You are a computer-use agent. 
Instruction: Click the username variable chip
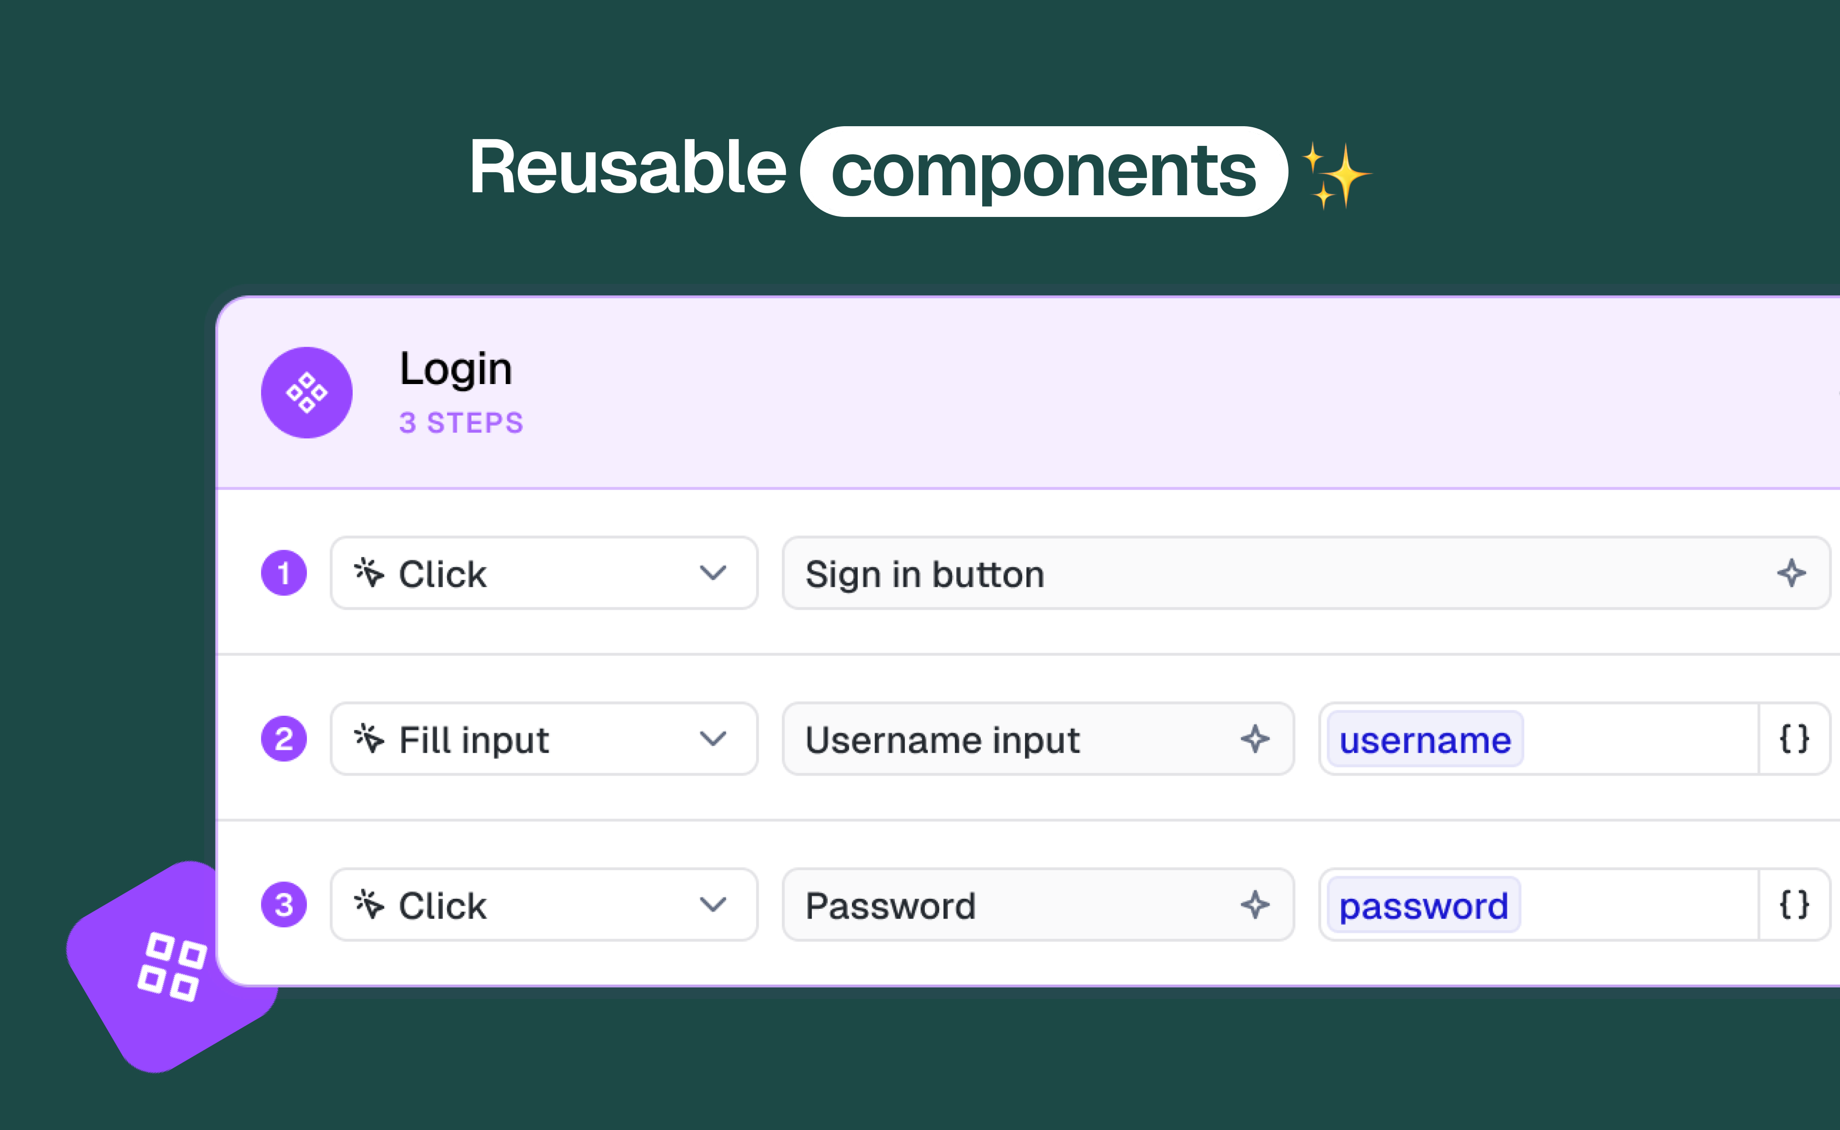coord(1424,739)
